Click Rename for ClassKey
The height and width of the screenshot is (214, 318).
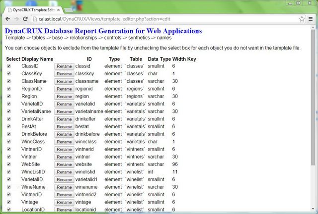(64, 74)
